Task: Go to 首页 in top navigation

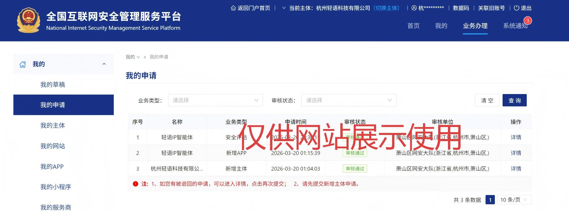Action: 413,26
